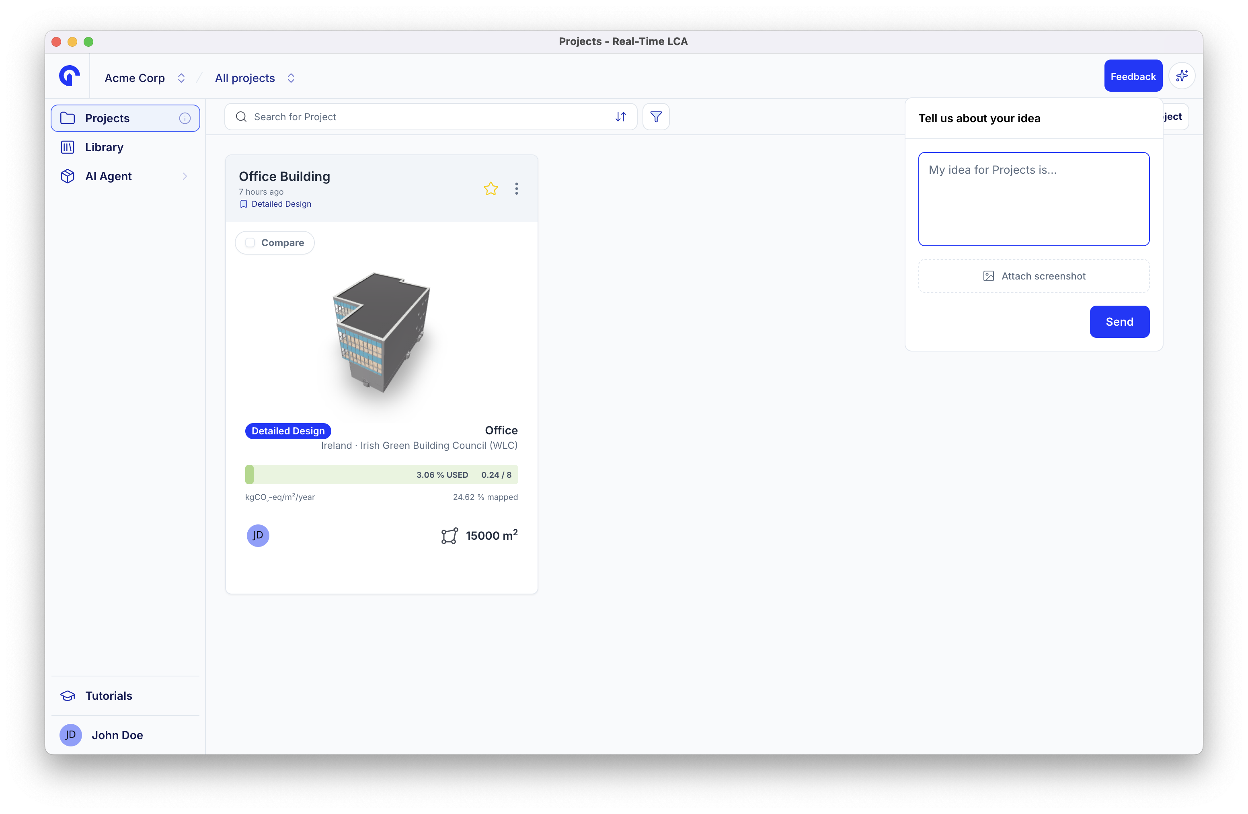
Task: Open the Office Building 3D thumbnail
Action: tap(382, 333)
